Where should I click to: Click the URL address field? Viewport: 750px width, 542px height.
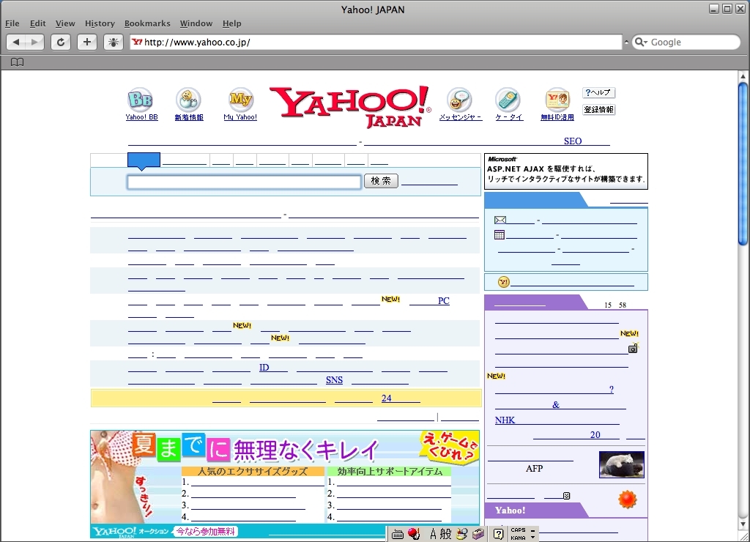376,42
